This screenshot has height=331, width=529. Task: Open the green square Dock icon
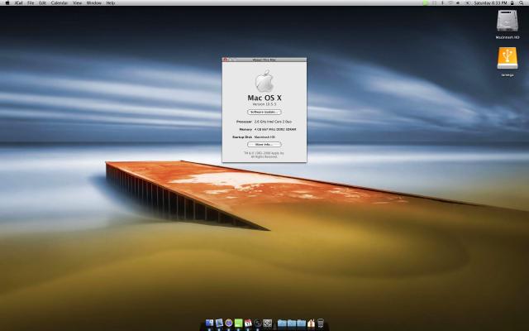(239, 324)
